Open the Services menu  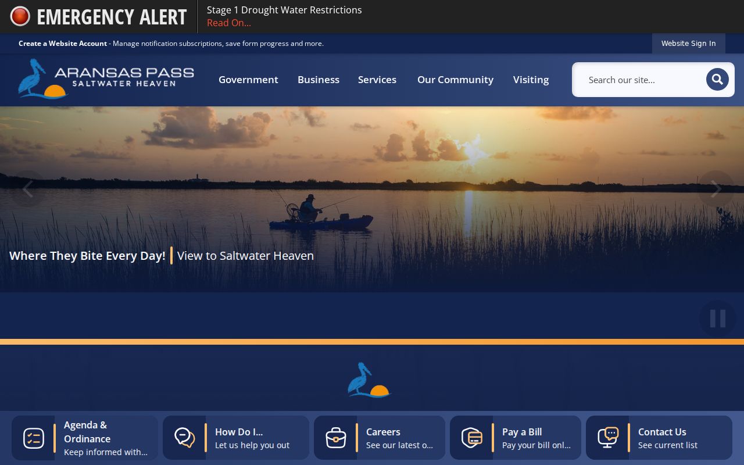click(x=377, y=80)
